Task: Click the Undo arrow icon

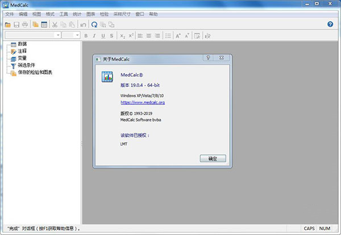Action: click(x=83, y=24)
